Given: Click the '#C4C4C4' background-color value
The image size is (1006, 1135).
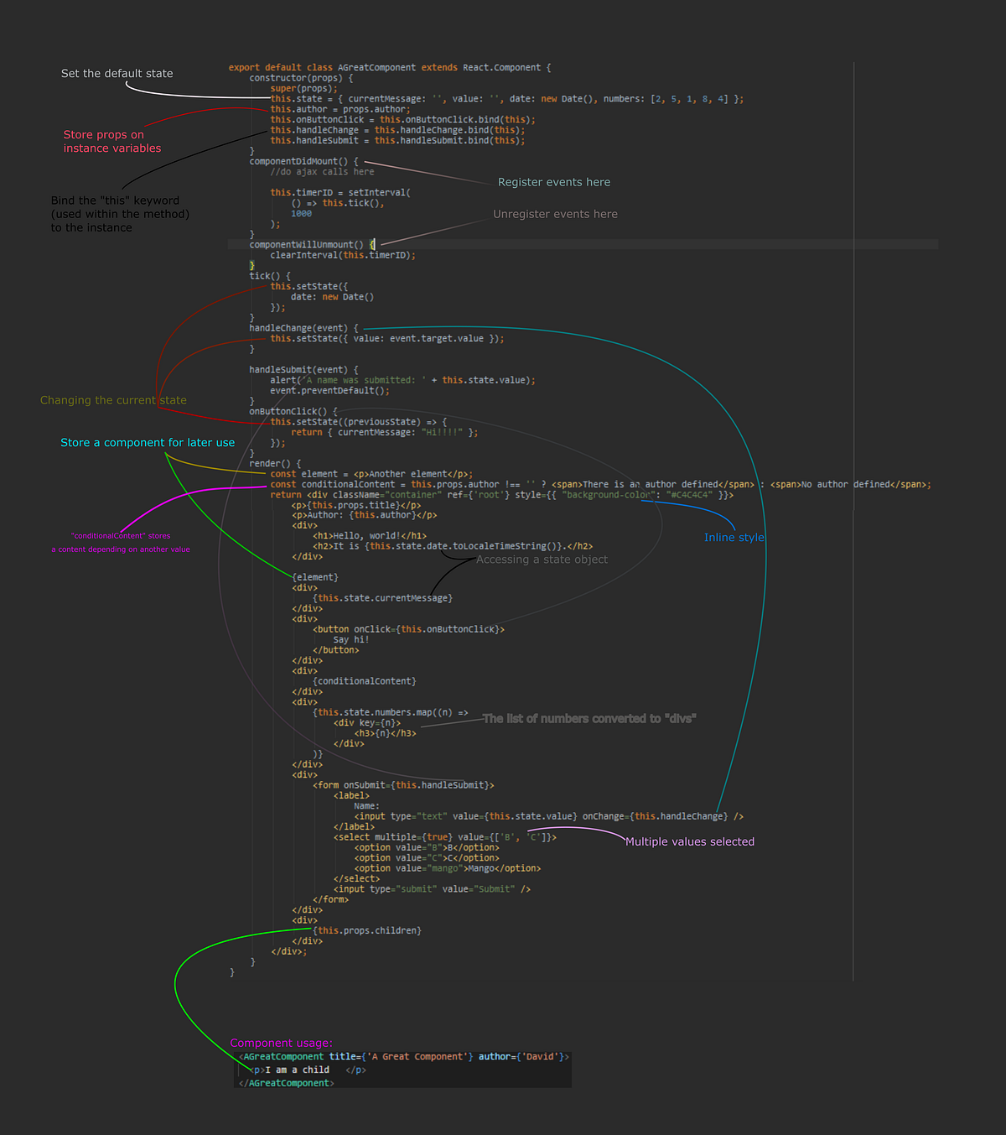Looking at the screenshot, I should point(686,494).
